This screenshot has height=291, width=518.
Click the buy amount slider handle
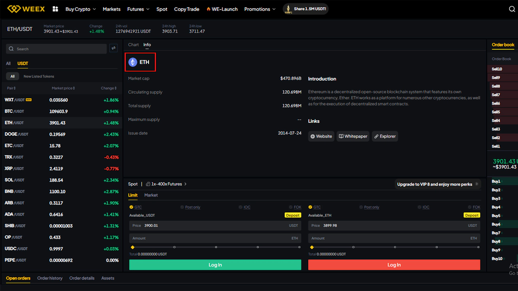[x=133, y=247]
